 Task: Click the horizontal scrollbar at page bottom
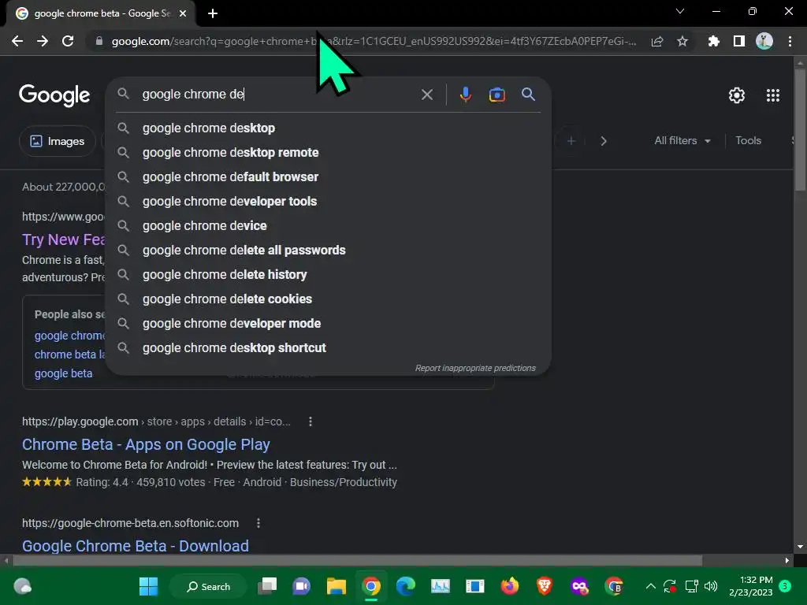click(358, 560)
